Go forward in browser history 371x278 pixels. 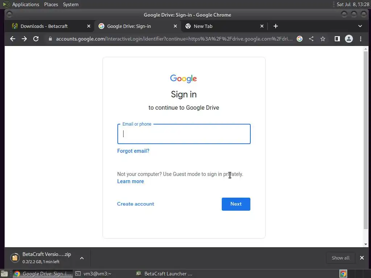(x=24, y=39)
